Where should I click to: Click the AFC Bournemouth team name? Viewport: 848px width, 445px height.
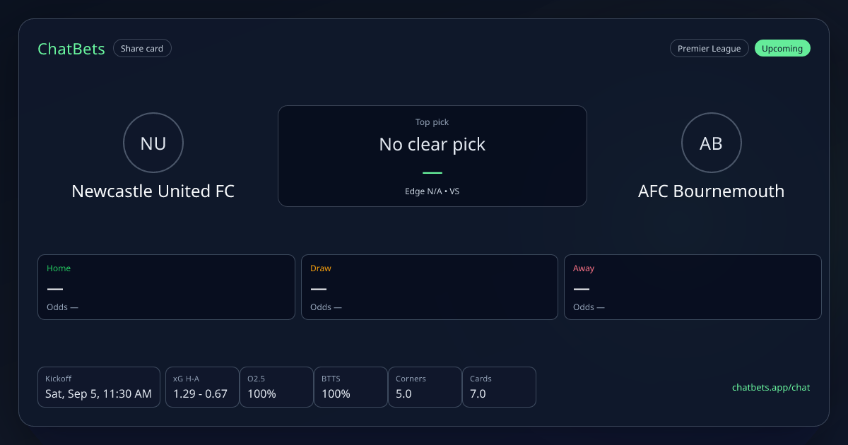click(x=711, y=191)
